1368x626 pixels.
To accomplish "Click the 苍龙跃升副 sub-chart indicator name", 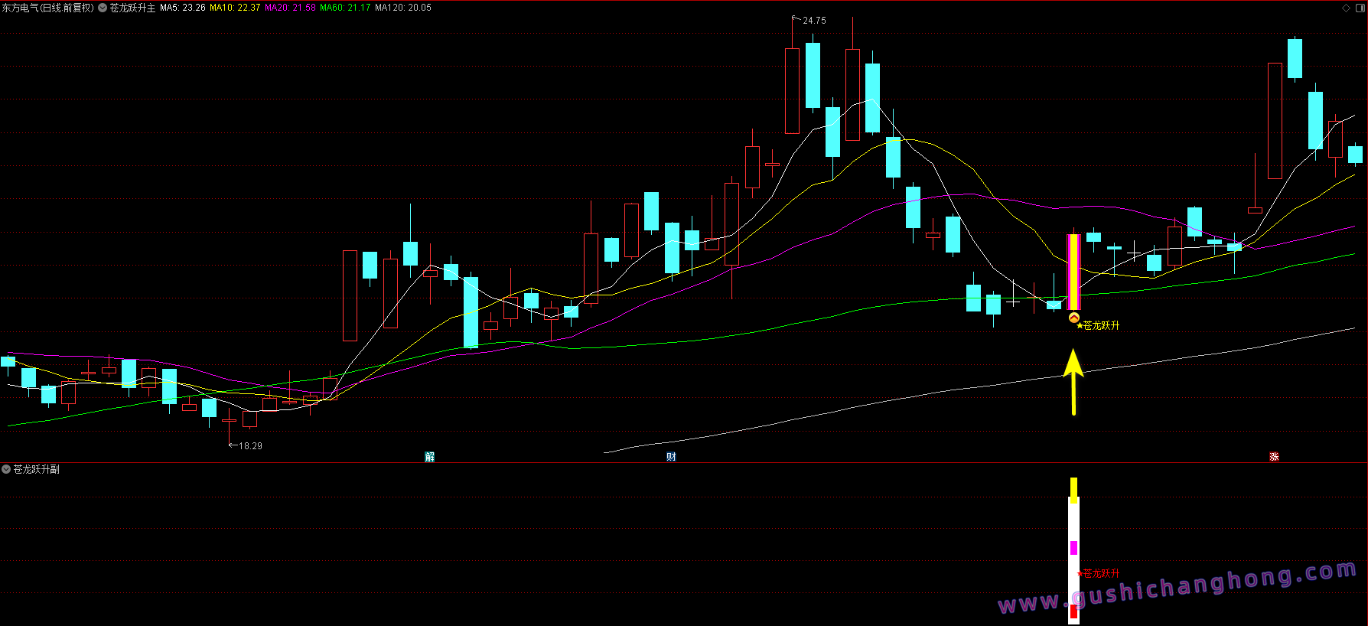I will (36, 469).
